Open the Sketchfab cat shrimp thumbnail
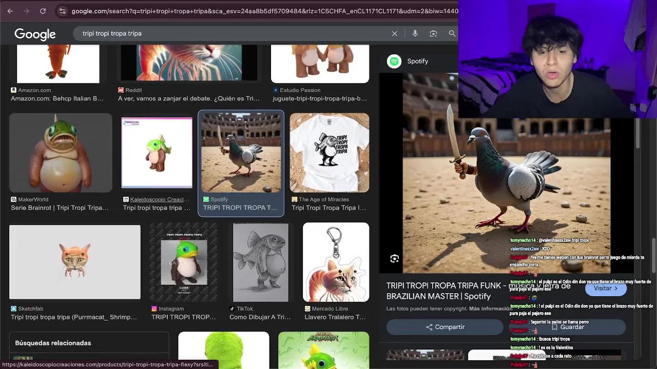Screen dimensions: 657x369 coord(75,262)
